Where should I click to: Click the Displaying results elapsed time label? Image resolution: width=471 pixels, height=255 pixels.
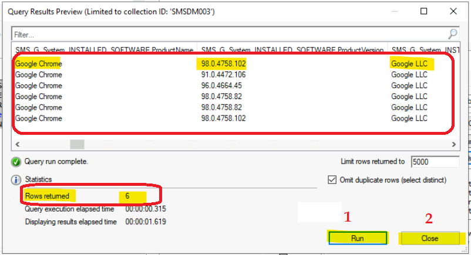(x=71, y=222)
